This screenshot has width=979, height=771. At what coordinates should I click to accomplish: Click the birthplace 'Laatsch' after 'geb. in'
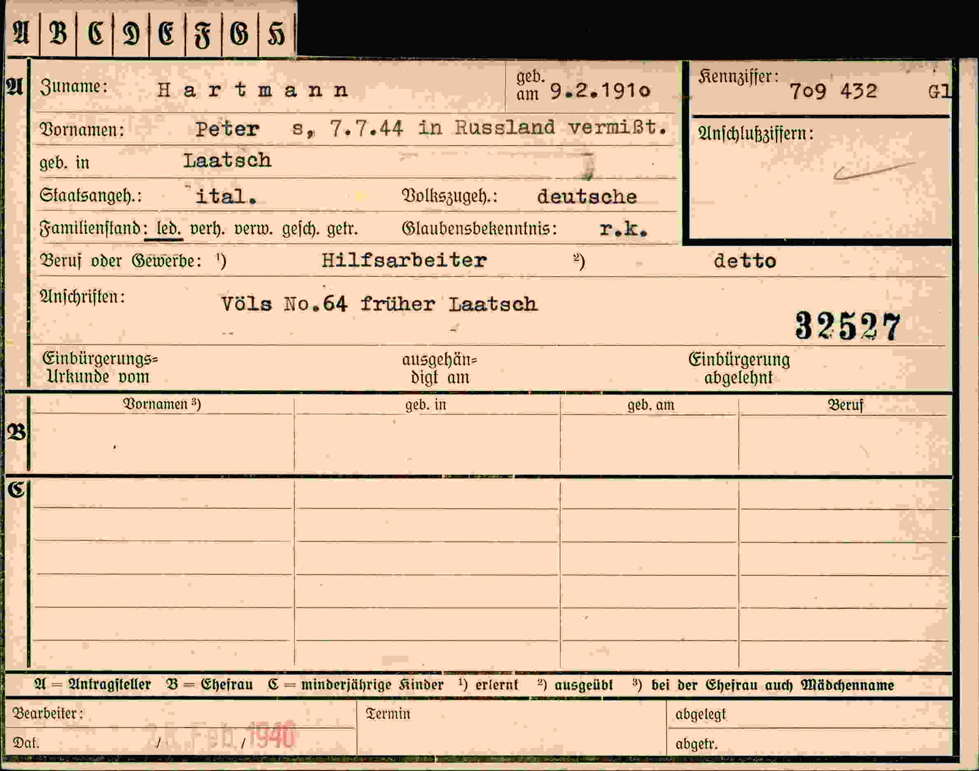(227, 160)
